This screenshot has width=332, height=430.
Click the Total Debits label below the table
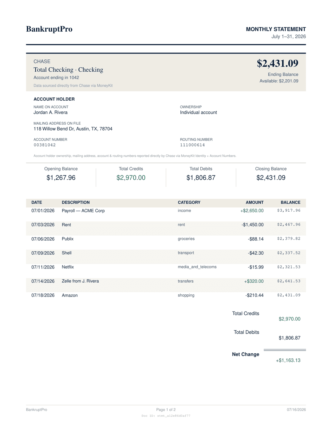pos(247,332)
